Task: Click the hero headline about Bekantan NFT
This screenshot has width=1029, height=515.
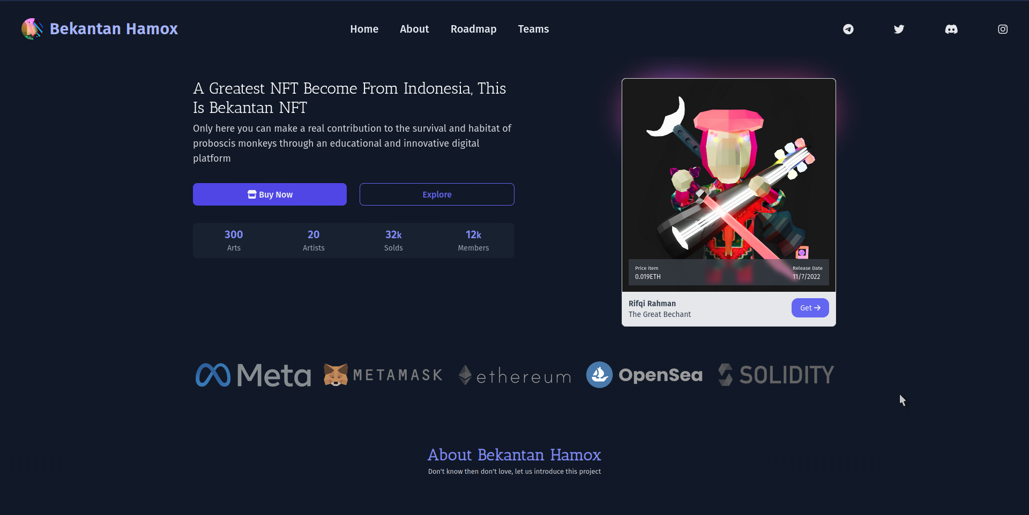Action: [349, 98]
